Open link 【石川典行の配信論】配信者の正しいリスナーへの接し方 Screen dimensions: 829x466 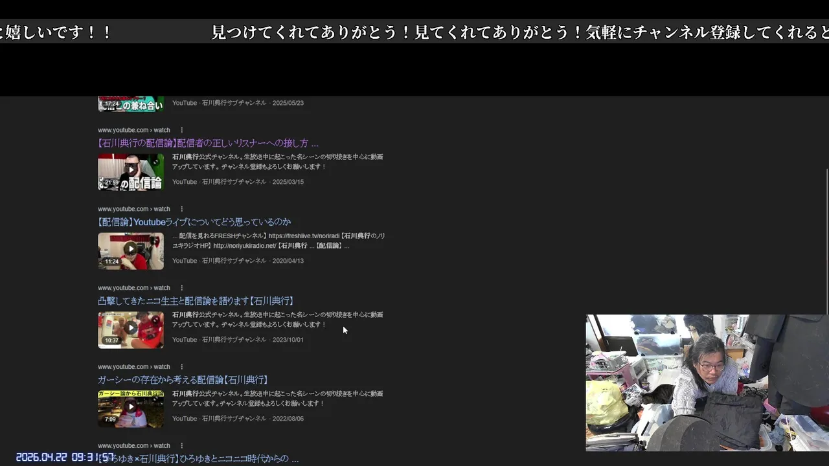(x=208, y=143)
